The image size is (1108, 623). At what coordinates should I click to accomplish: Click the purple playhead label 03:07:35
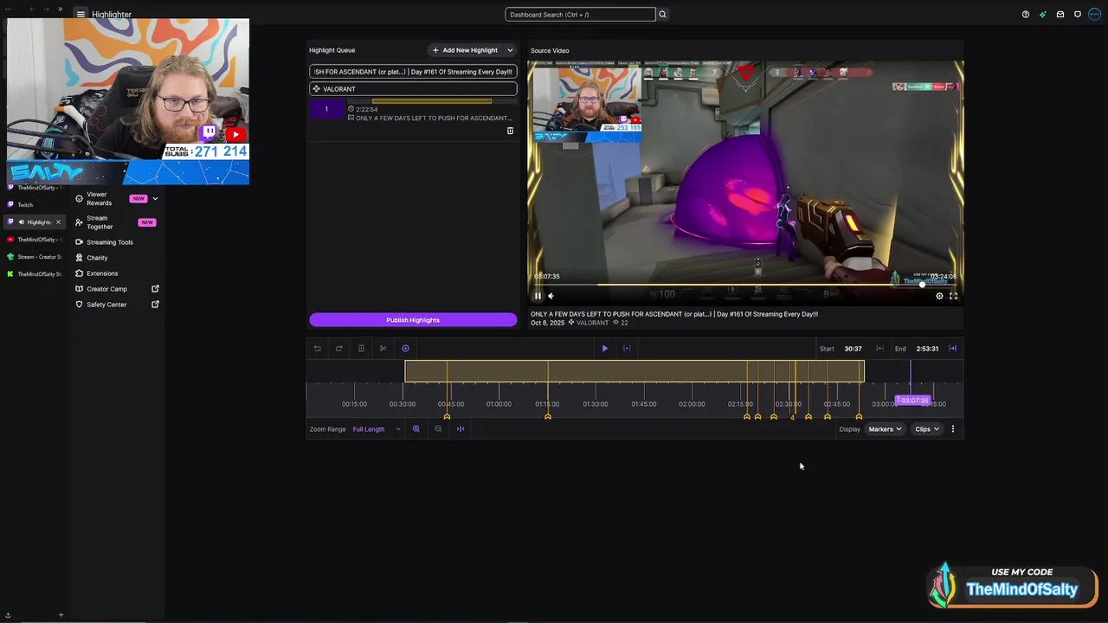tap(913, 401)
